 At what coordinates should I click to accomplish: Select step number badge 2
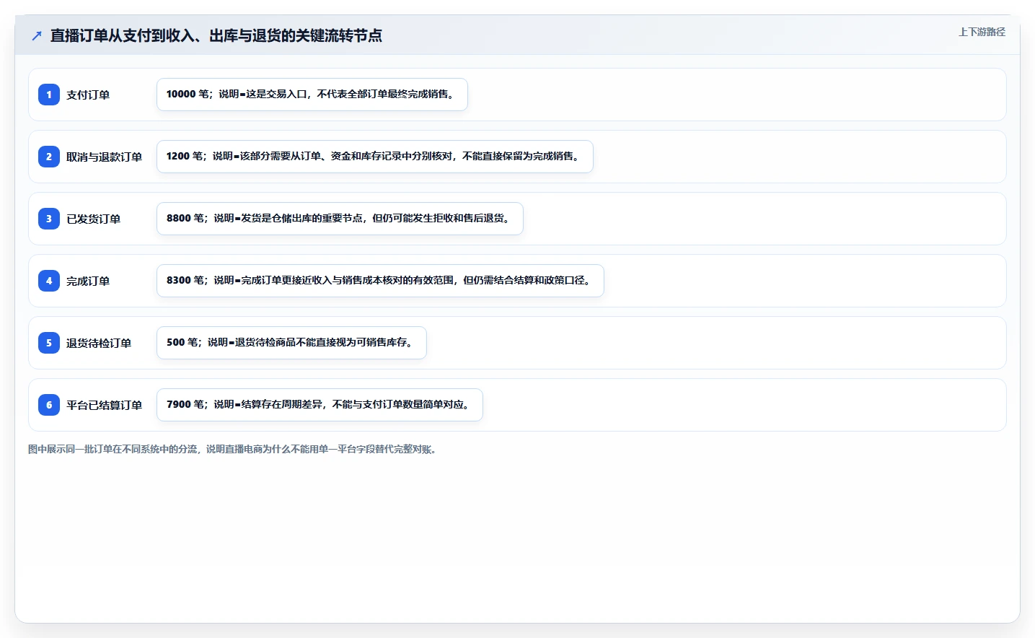49,157
